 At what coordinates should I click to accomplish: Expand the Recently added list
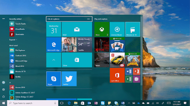(x=13, y=40)
